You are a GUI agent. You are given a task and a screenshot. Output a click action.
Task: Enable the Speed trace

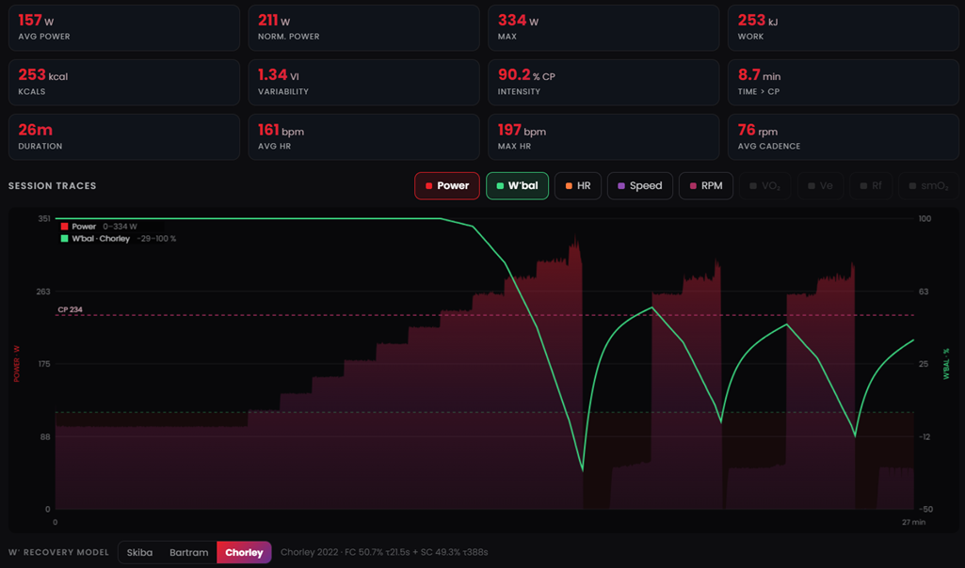tap(639, 185)
